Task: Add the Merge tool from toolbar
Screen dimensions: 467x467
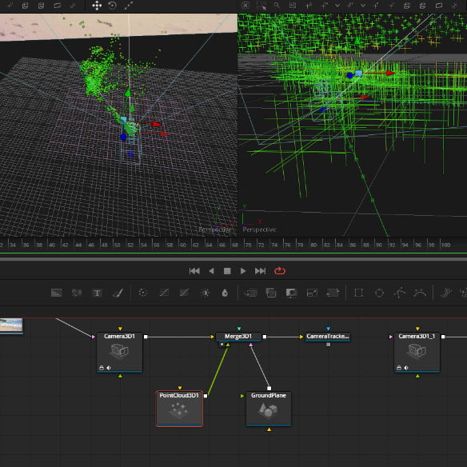Action: [x=250, y=293]
